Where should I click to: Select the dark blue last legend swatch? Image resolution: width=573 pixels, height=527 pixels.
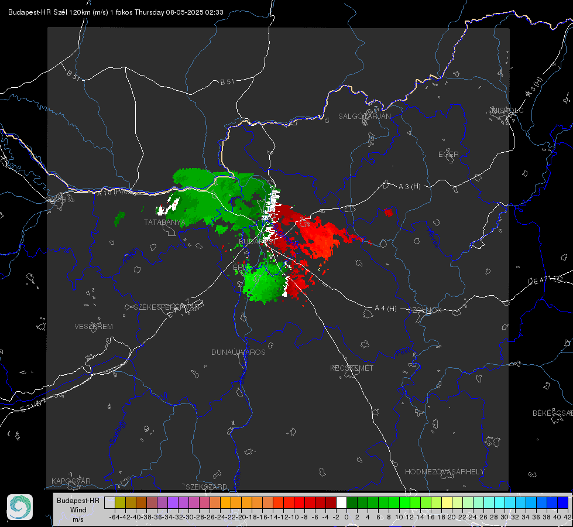563,502
